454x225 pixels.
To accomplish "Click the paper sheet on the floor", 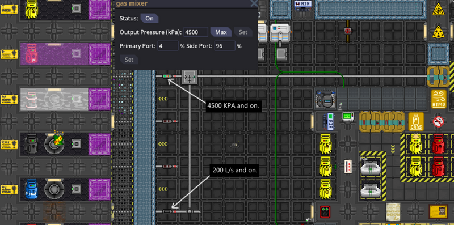I will click(393, 211).
